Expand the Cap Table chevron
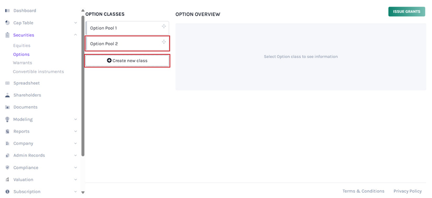 [75, 23]
